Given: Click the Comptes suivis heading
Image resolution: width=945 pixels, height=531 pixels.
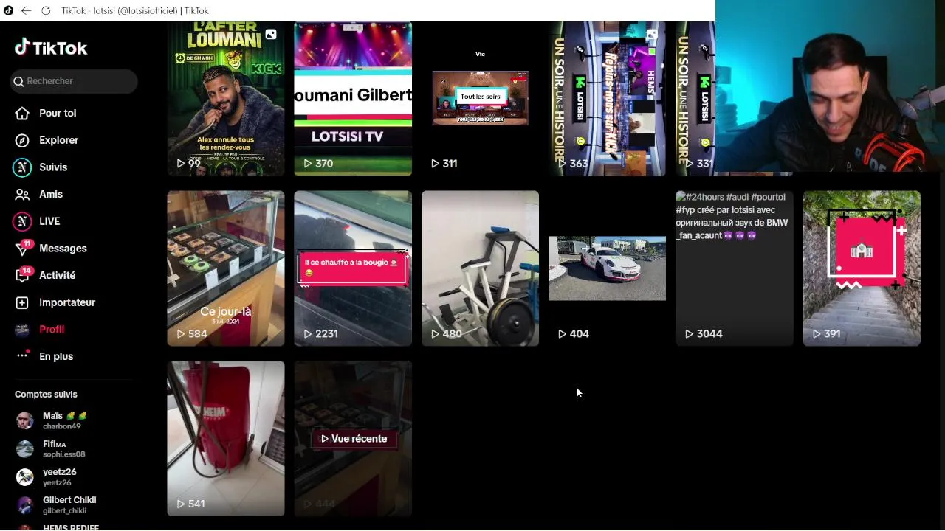Looking at the screenshot, I should pos(46,395).
